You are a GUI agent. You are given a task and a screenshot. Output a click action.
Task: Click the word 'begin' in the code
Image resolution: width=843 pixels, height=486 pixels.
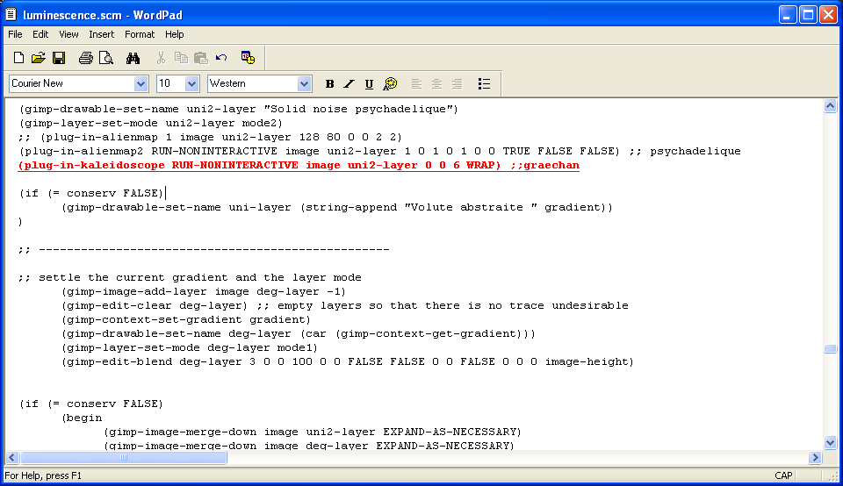point(84,418)
